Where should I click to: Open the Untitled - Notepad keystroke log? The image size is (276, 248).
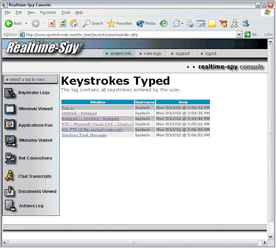pos(79,113)
